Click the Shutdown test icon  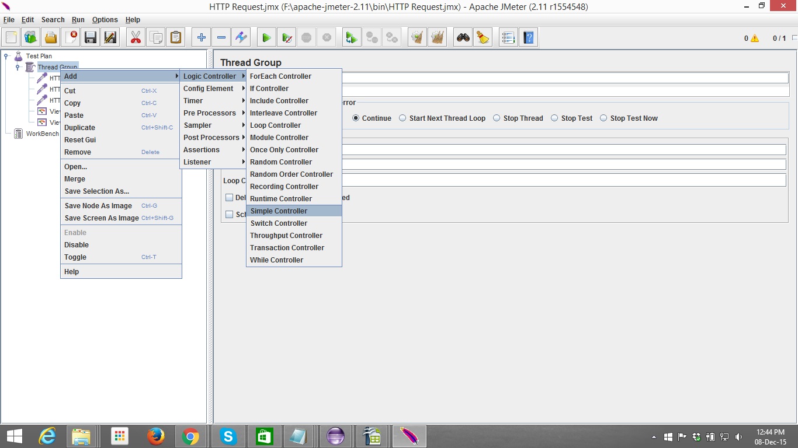(326, 38)
